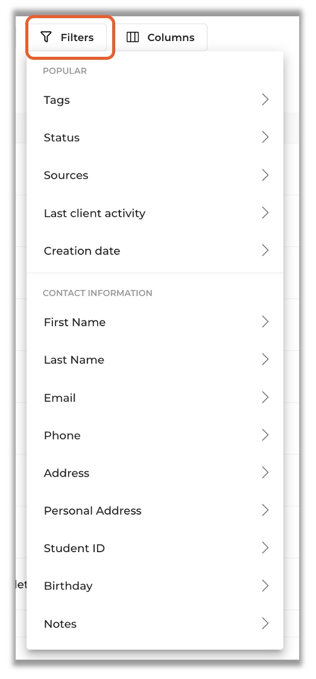Choose the Email filter entry
316x679 pixels.
[x=155, y=397]
